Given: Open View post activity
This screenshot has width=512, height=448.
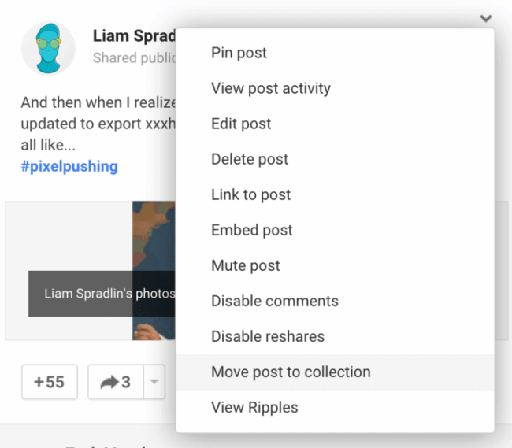Looking at the screenshot, I should click(270, 88).
